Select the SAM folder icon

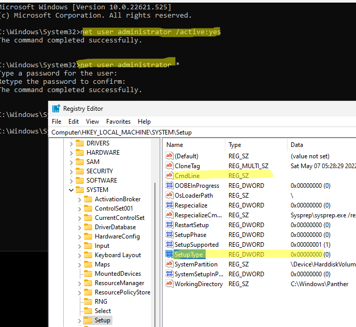(x=80, y=161)
